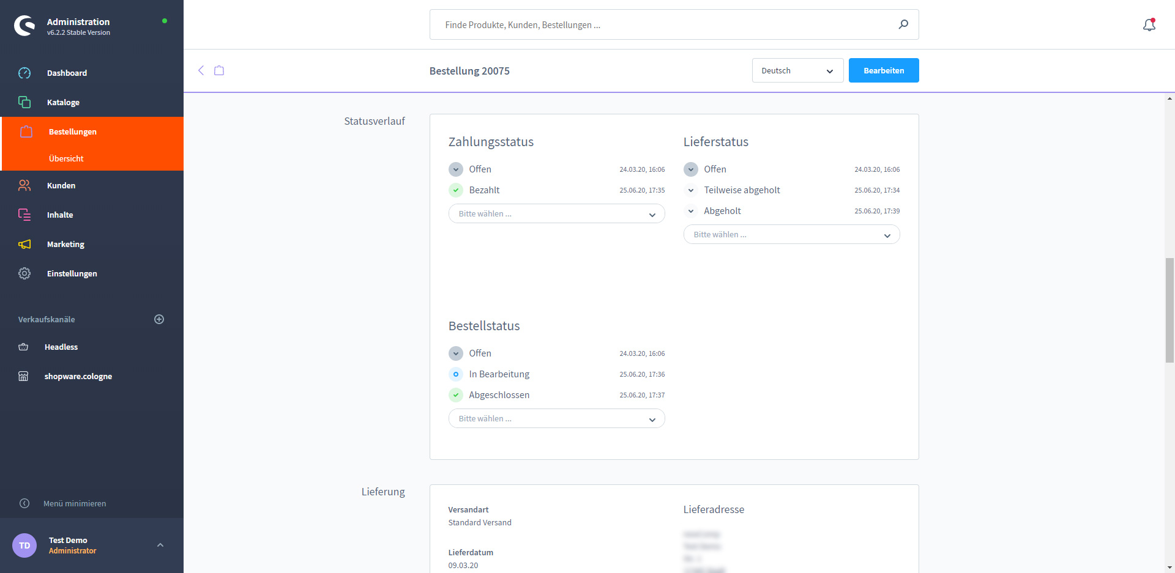Open the notifications bell
The image size is (1175, 573).
pos(1149,24)
